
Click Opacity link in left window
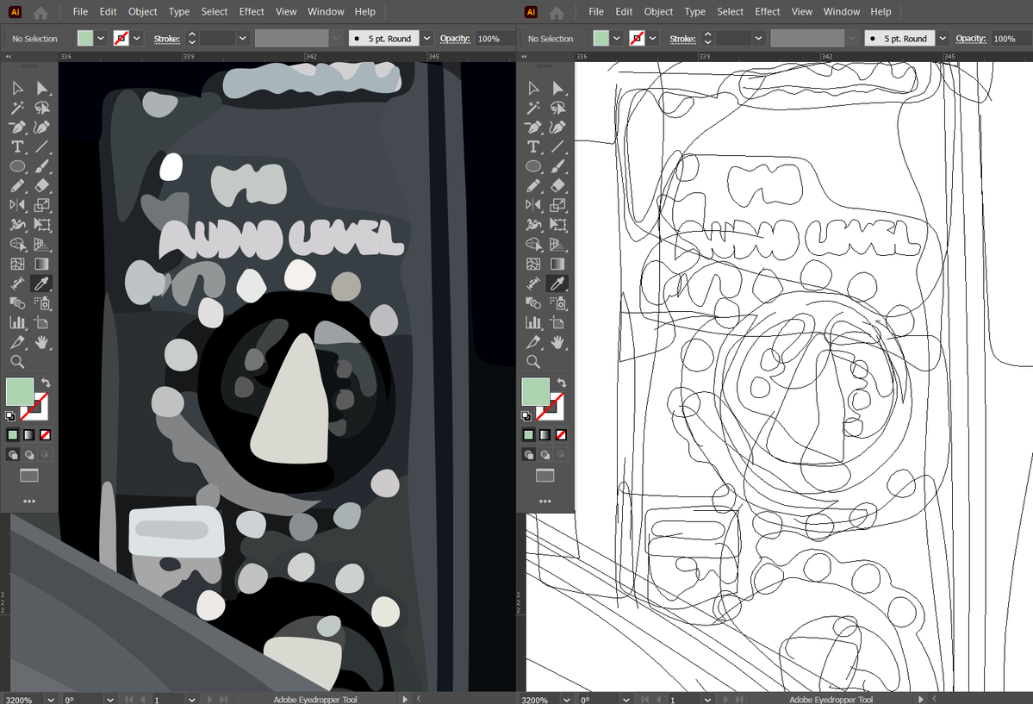455,39
